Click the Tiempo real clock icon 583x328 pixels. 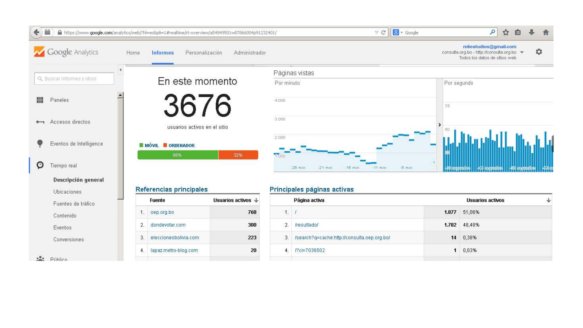(40, 165)
